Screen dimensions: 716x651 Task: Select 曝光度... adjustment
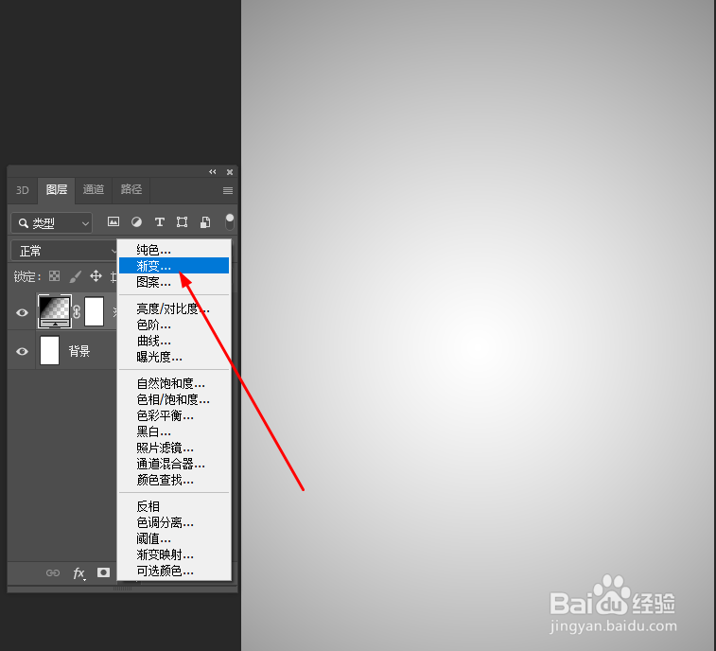click(x=174, y=357)
